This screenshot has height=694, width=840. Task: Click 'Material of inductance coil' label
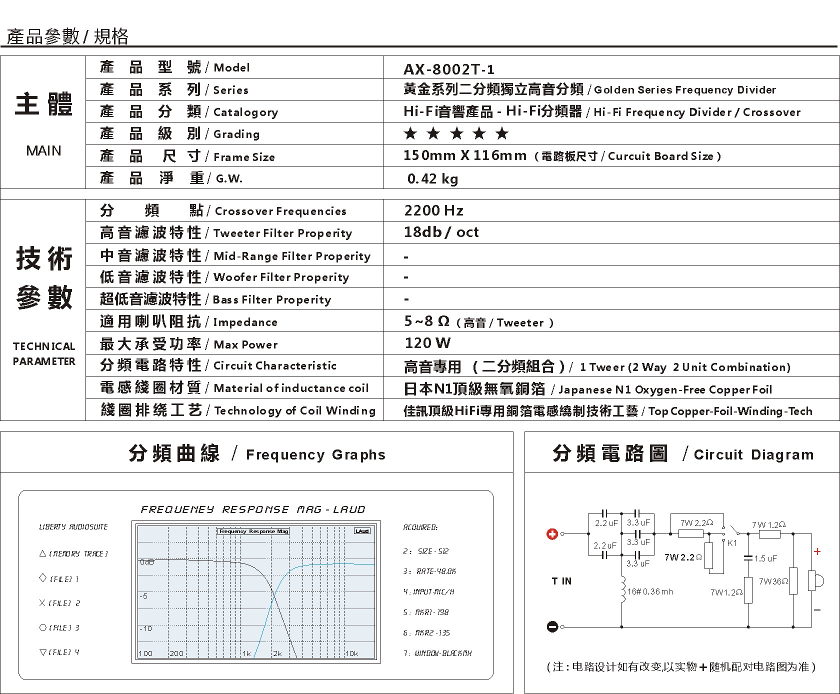(291, 388)
